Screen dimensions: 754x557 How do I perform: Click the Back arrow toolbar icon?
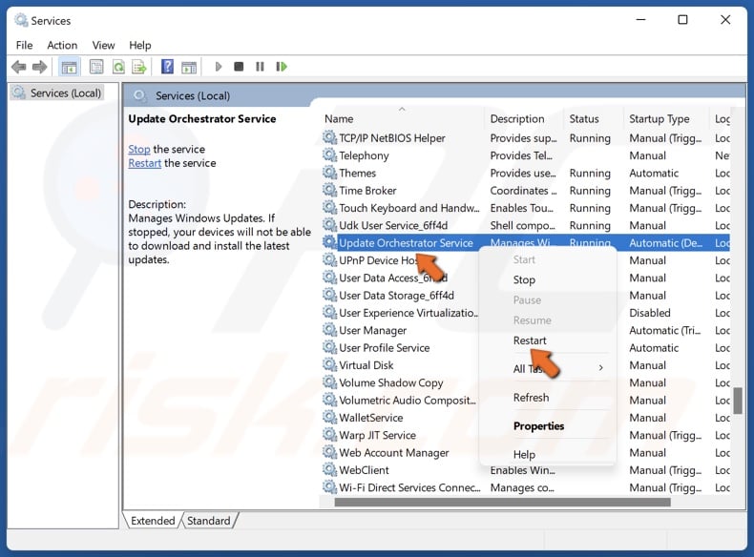tap(19, 67)
